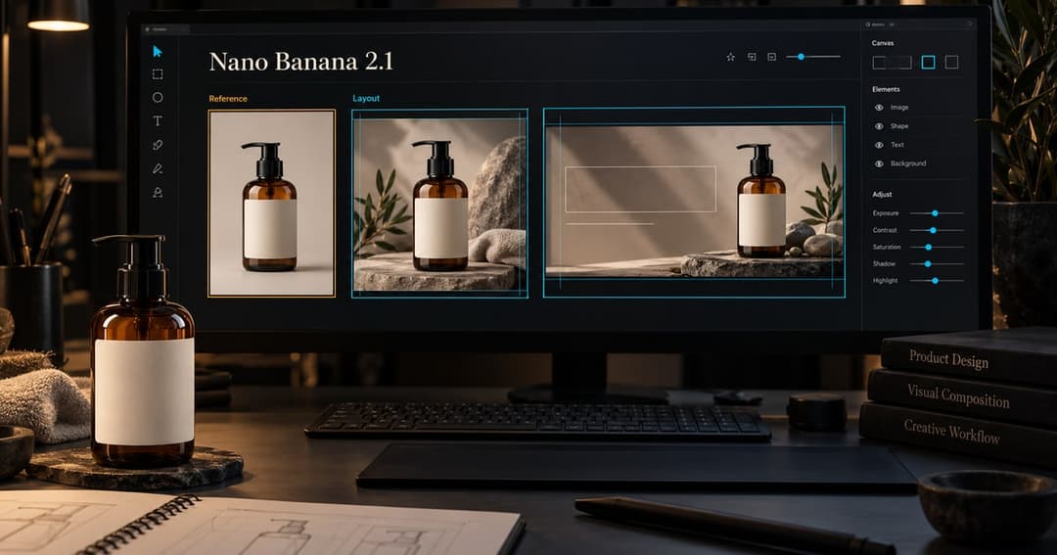Select the stamp tool at toolbar bottom
This screenshot has width=1057, height=555.
pos(158,192)
